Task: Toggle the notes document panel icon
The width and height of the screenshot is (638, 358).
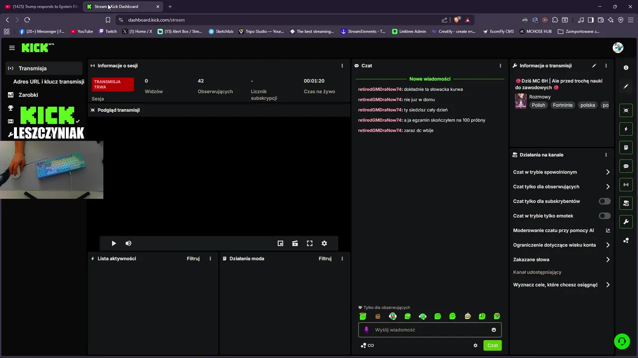Action: click(x=626, y=148)
